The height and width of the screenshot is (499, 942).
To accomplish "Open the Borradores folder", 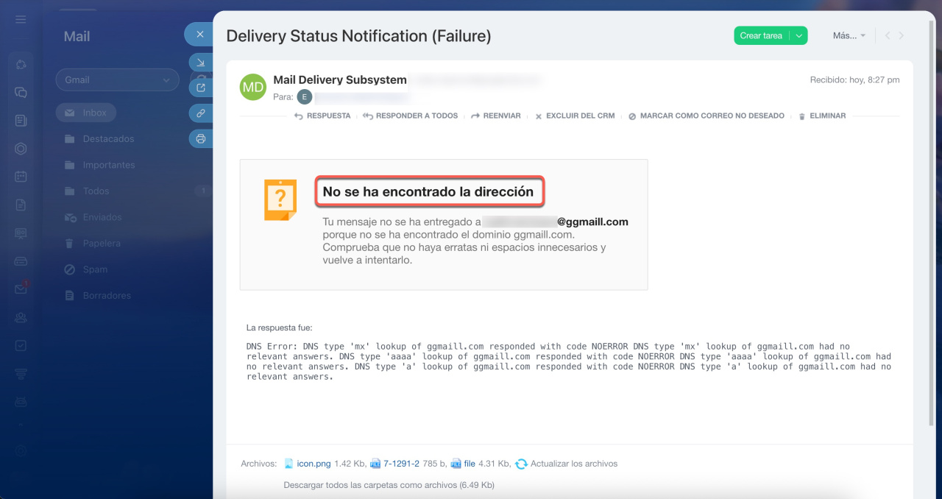I will (x=107, y=295).
